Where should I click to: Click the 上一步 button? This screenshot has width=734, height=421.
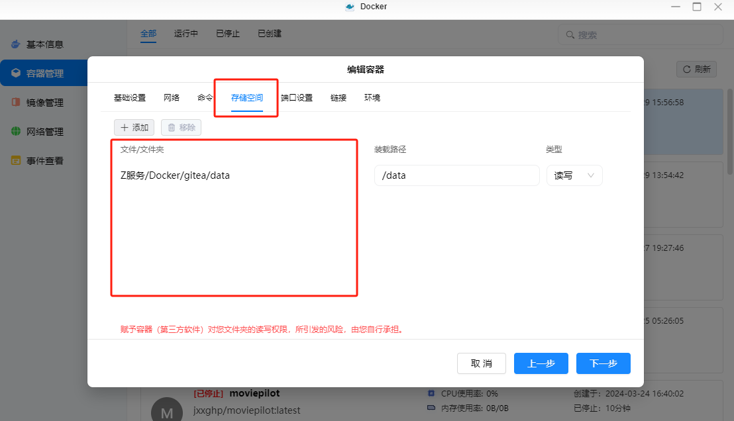click(x=541, y=363)
